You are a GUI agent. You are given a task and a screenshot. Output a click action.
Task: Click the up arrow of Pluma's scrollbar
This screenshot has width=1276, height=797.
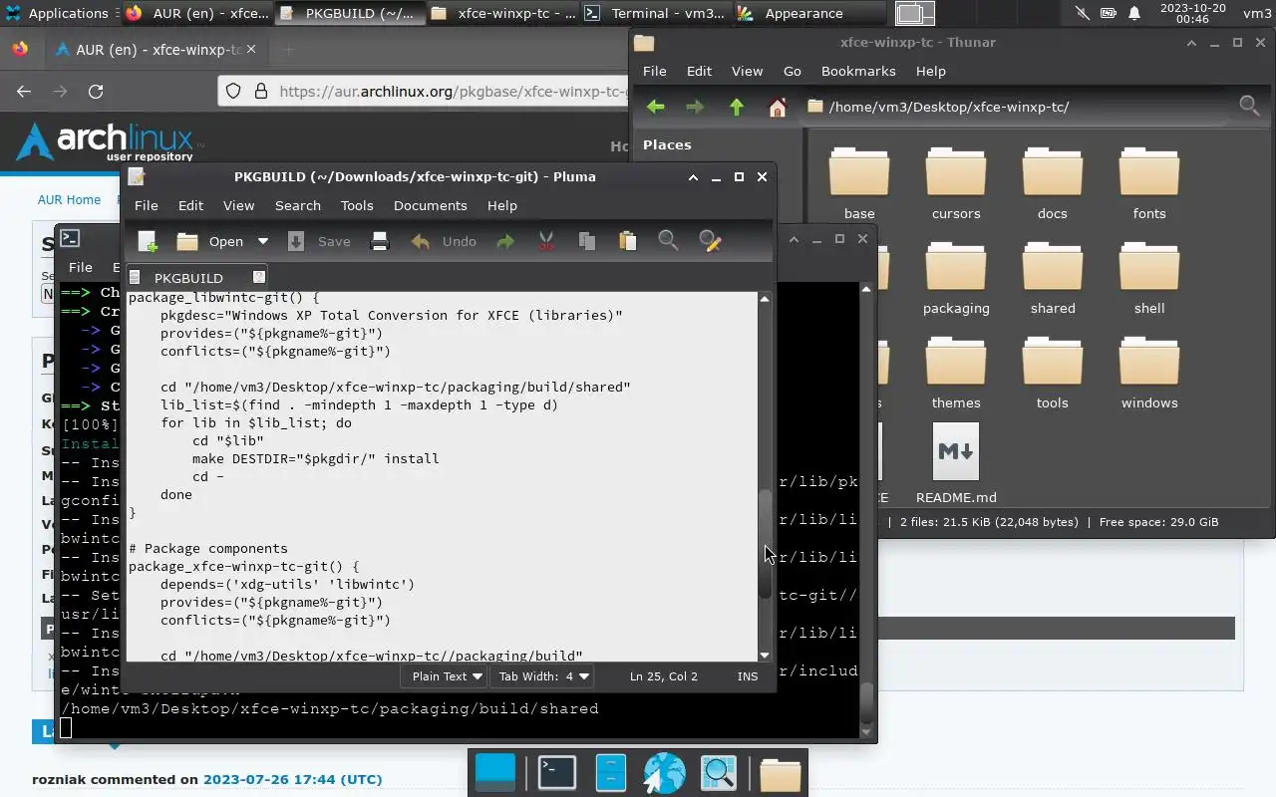(765, 298)
